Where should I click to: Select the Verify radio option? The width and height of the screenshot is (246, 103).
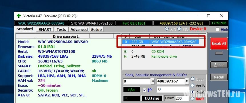(x=192, y=86)
